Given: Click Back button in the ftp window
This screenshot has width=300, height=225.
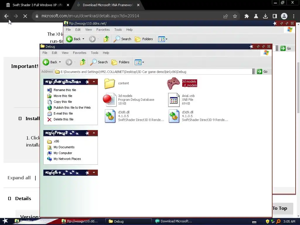Looking at the screenshot, I should tap(74, 39).
